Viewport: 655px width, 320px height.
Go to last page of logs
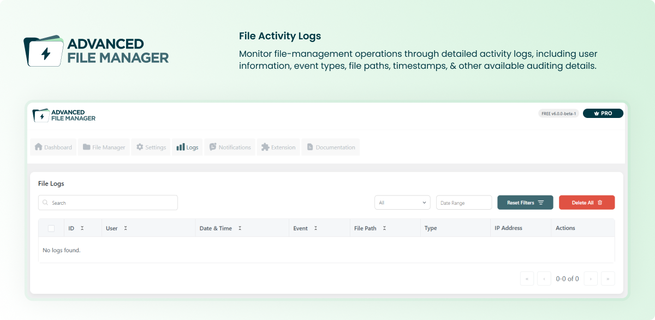(x=608, y=278)
